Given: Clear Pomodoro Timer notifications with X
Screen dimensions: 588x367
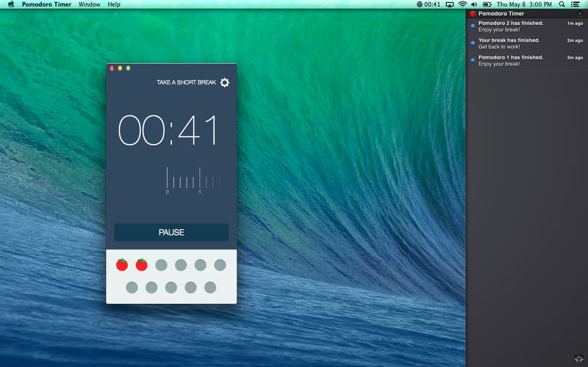Looking at the screenshot, I should [x=580, y=14].
